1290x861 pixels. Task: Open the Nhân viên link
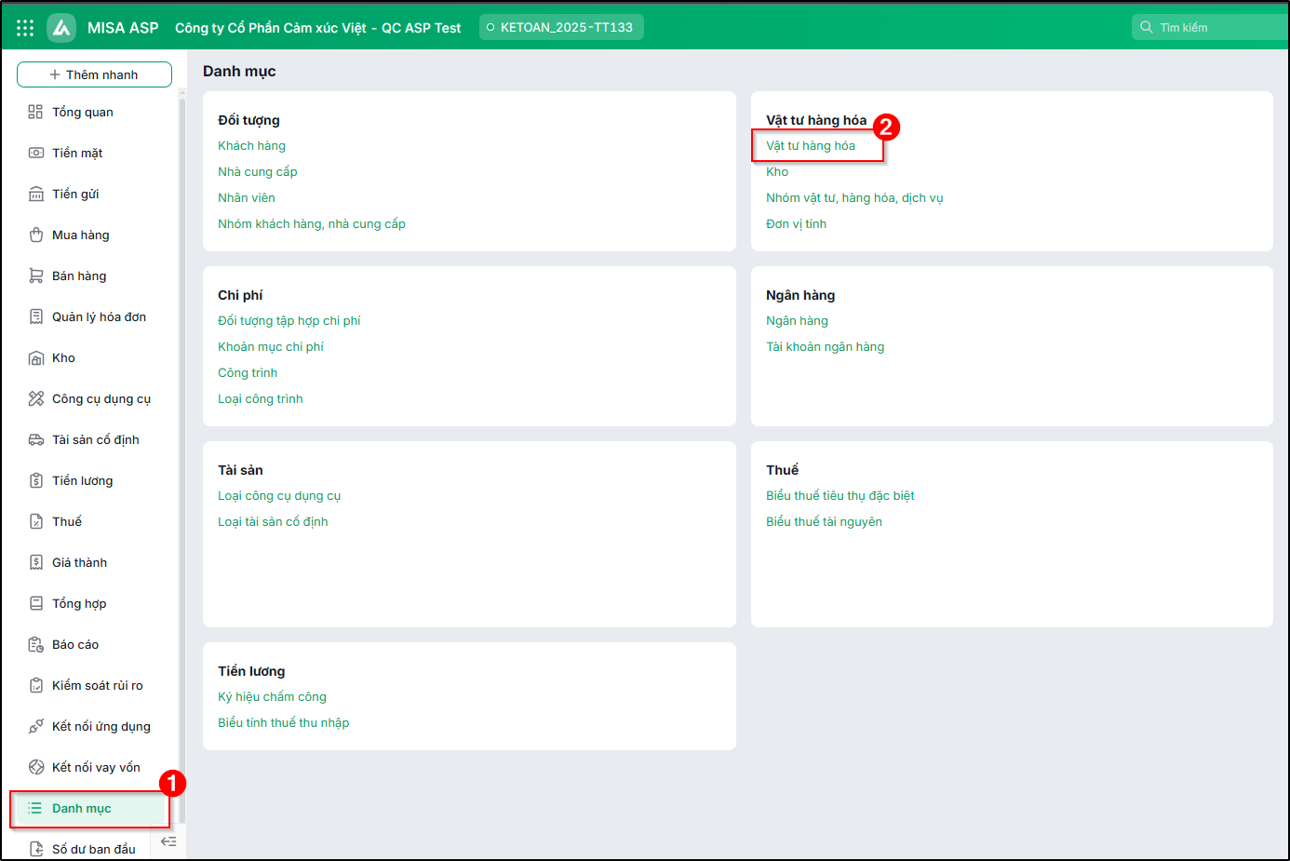click(x=247, y=197)
